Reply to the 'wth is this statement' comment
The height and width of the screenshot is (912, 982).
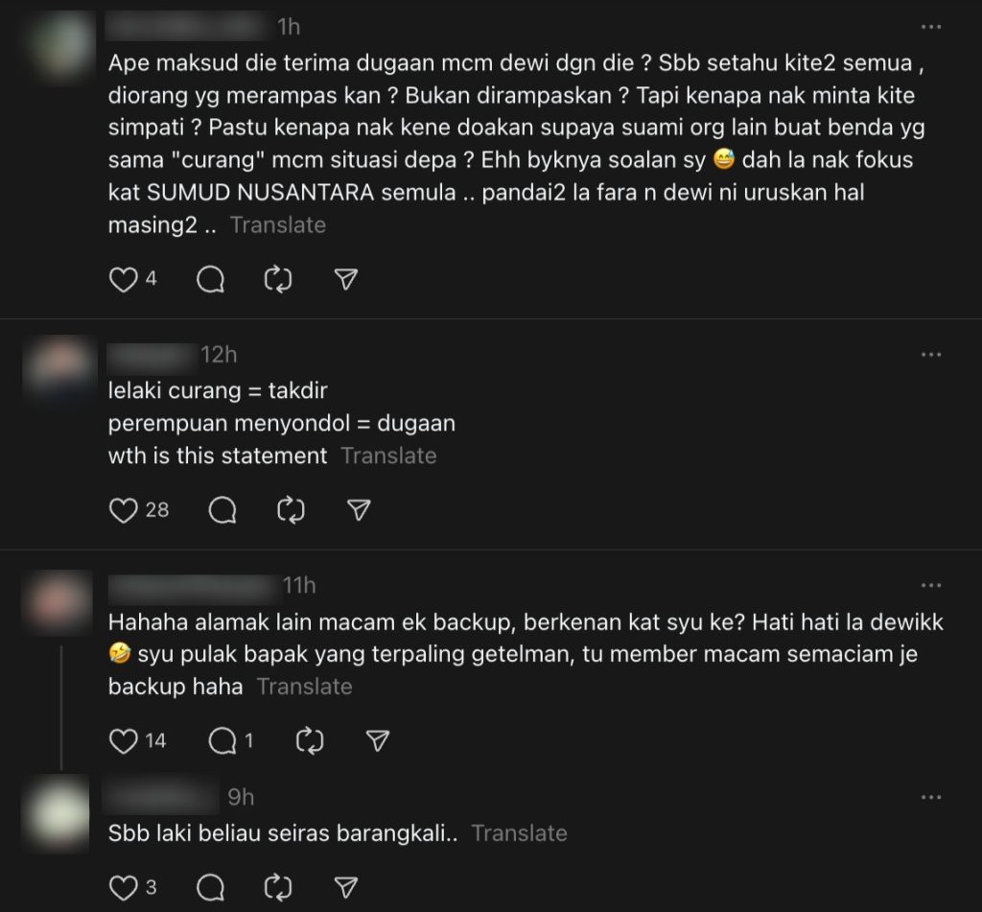click(222, 510)
